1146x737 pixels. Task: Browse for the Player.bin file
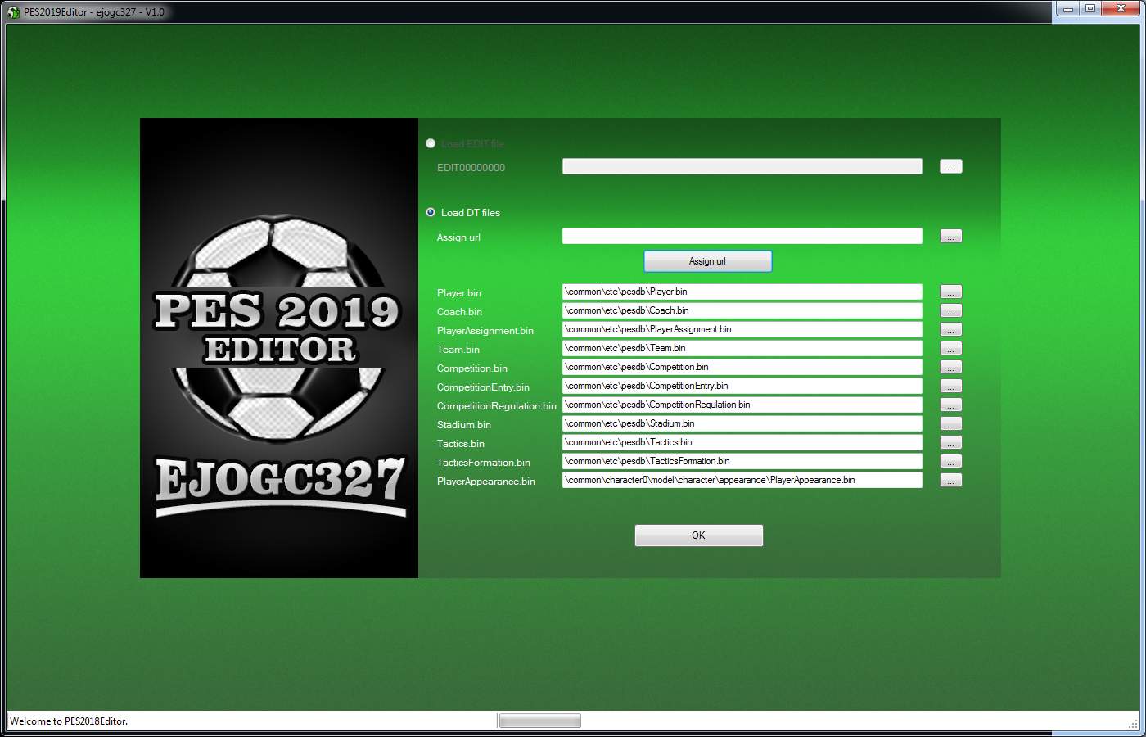pyautogui.click(x=950, y=292)
